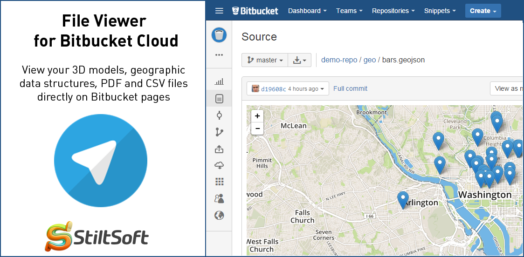
Task: Open the grid icon in sidebar
Action: pos(219,182)
